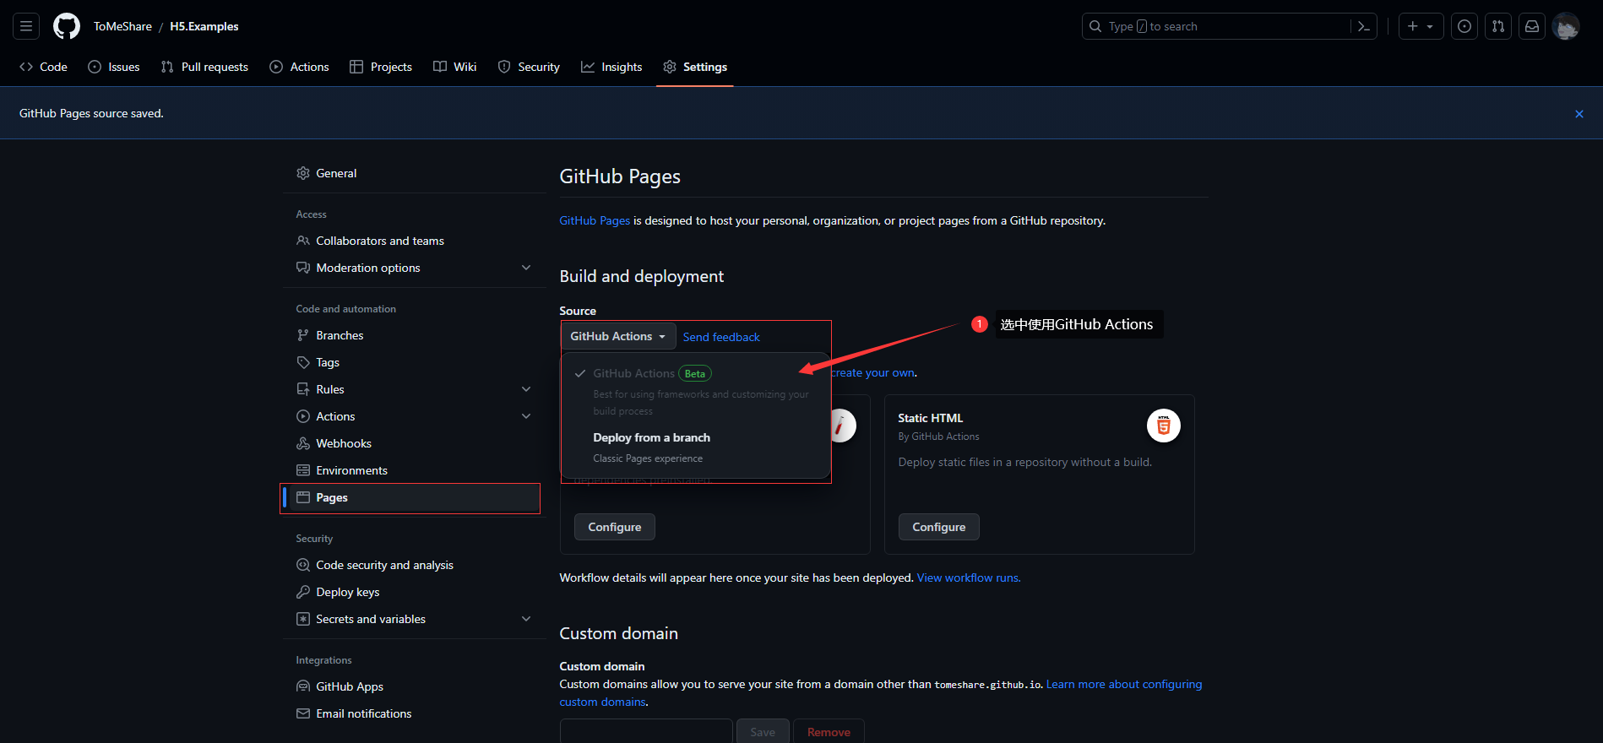
Task: Open the Deploy keys page
Action: tap(414, 592)
